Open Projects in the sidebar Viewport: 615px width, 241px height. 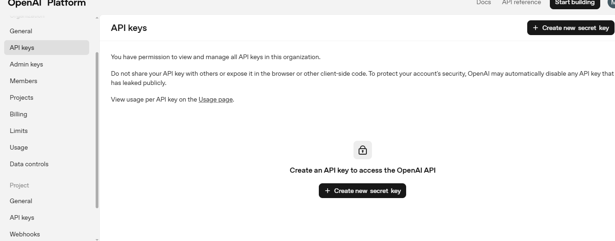(x=46, y=97)
